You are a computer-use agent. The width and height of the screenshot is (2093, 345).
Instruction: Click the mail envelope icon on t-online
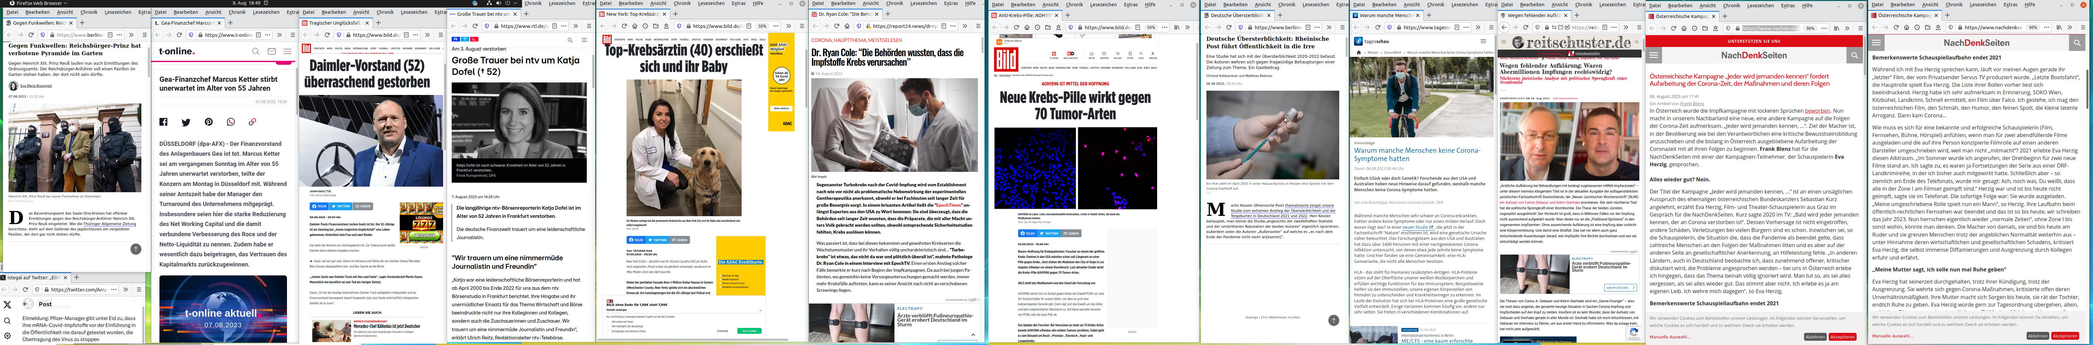tap(272, 51)
